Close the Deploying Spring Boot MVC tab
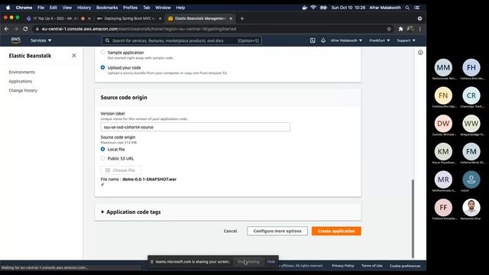 coord(160,18)
